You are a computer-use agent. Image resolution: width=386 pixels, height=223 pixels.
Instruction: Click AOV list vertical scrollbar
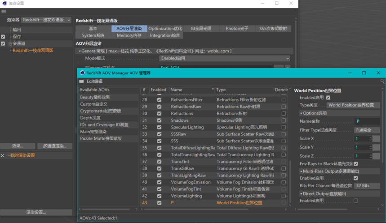[x=290, y=181]
